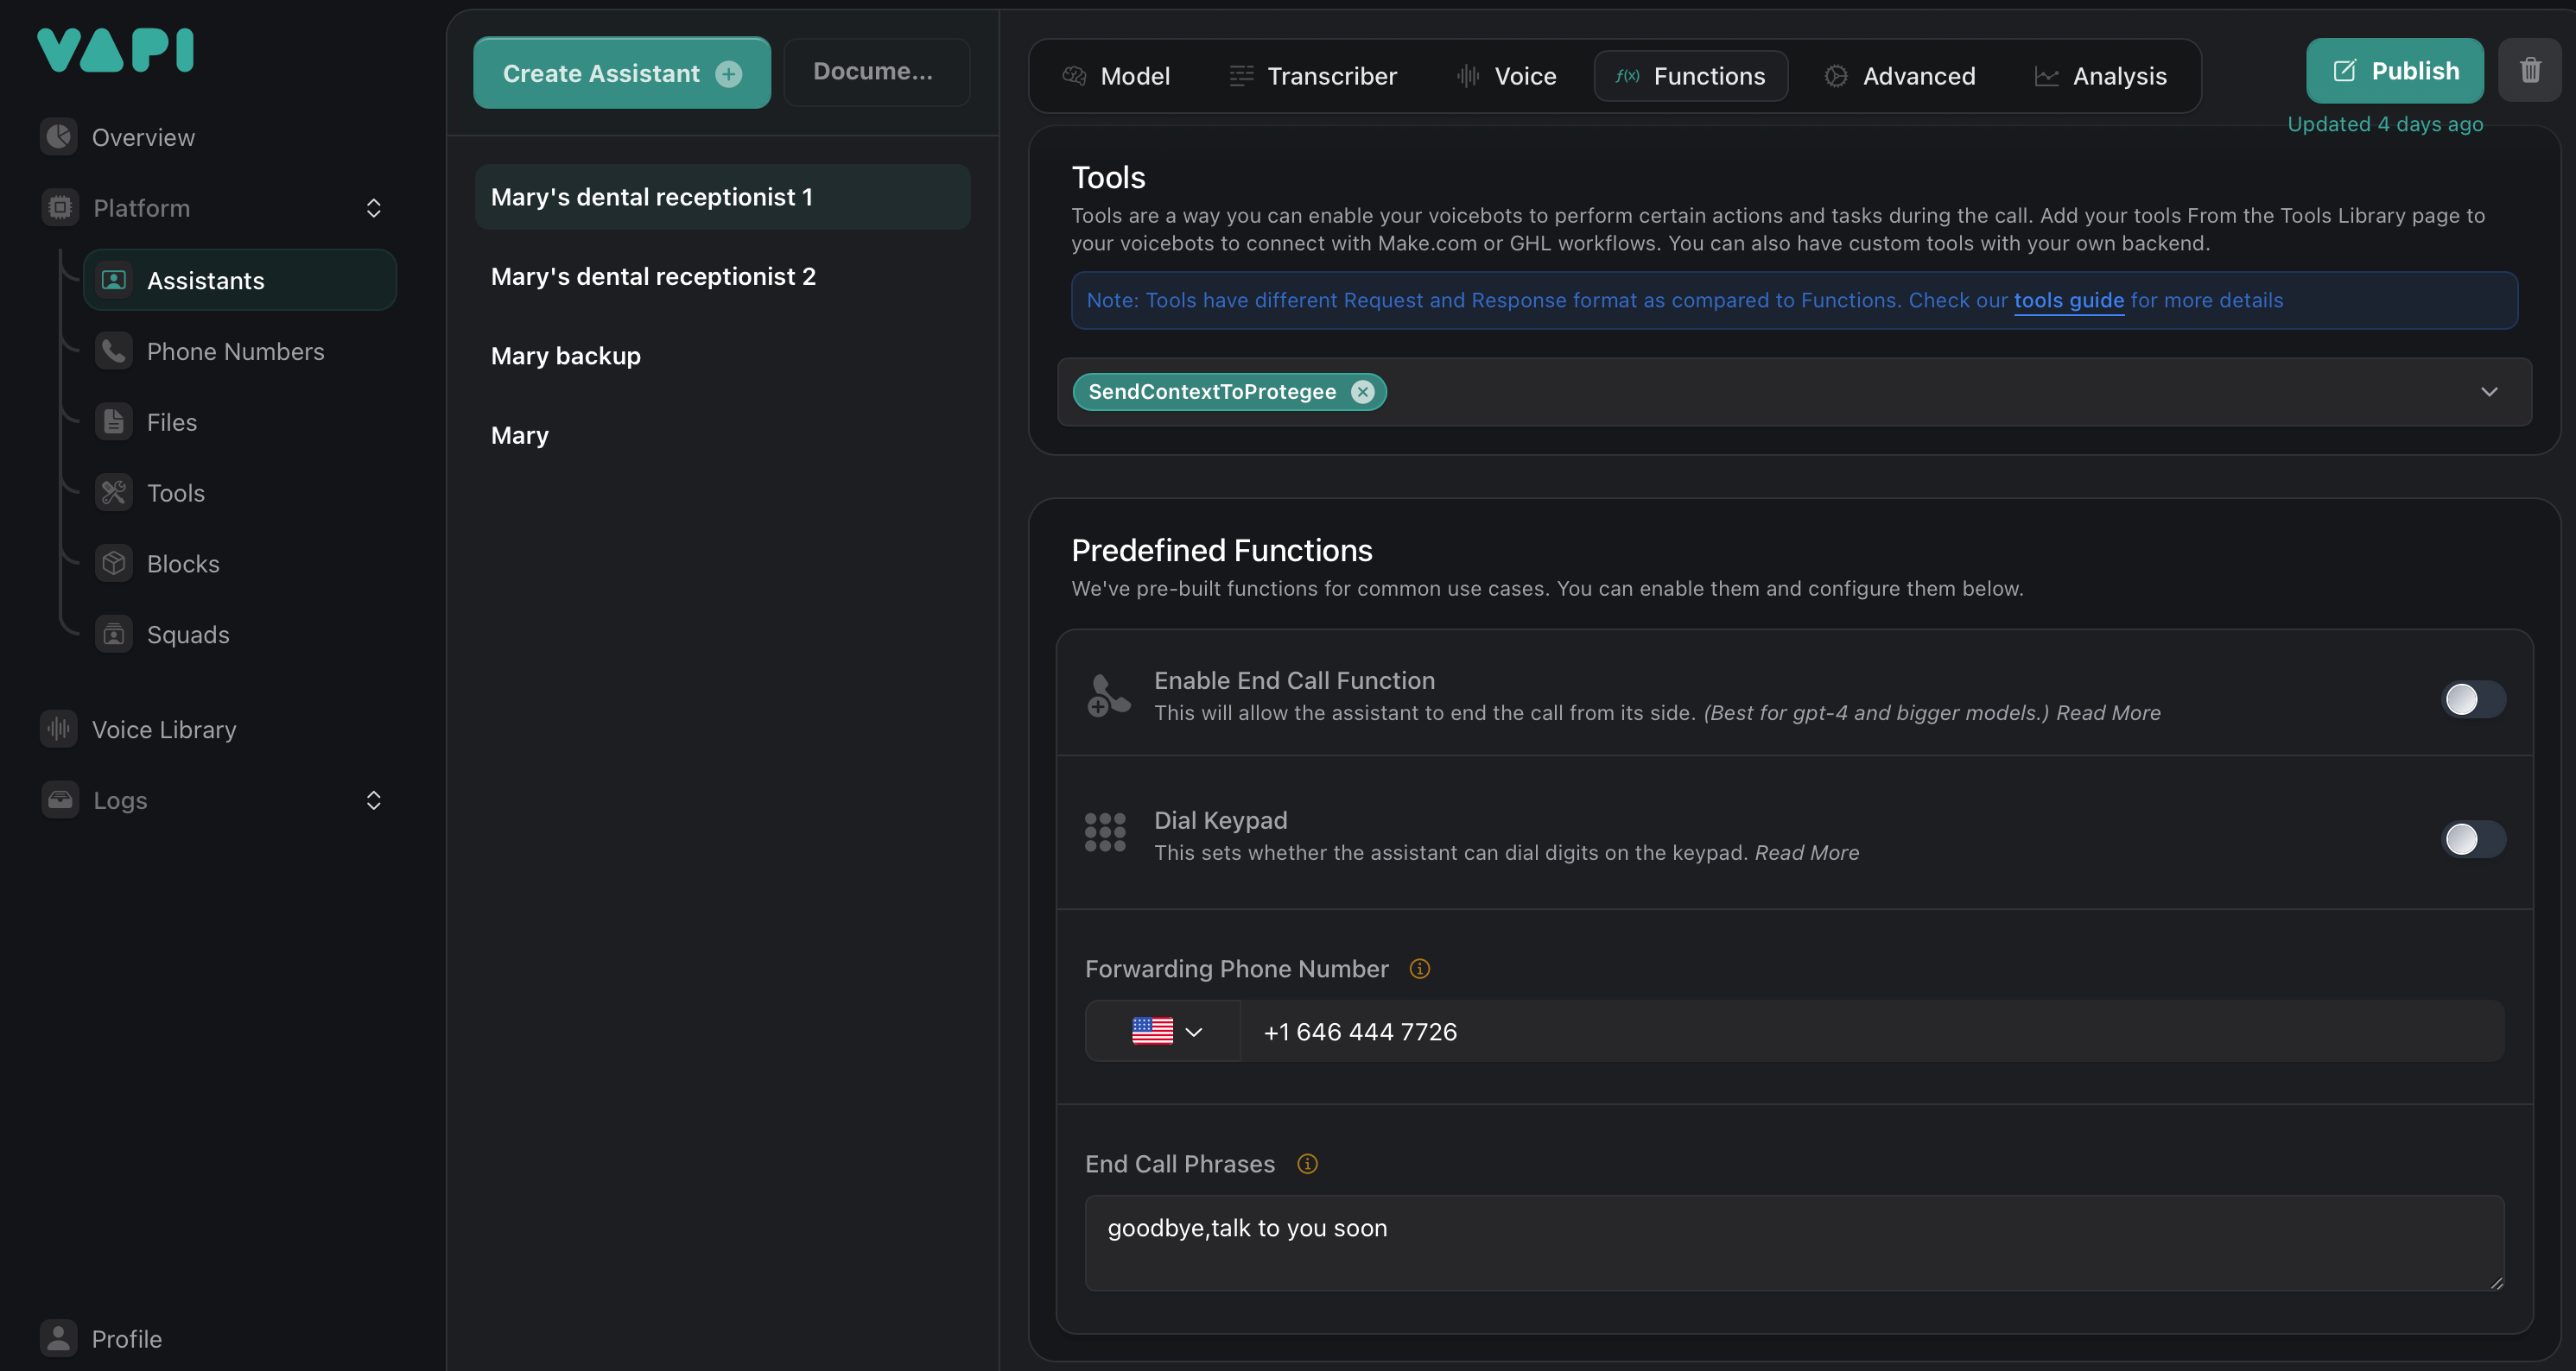Open Voice Library from the sidebar
Image resolution: width=2576 pixels, height=1371 pixels.
click(x=164, y=730)
